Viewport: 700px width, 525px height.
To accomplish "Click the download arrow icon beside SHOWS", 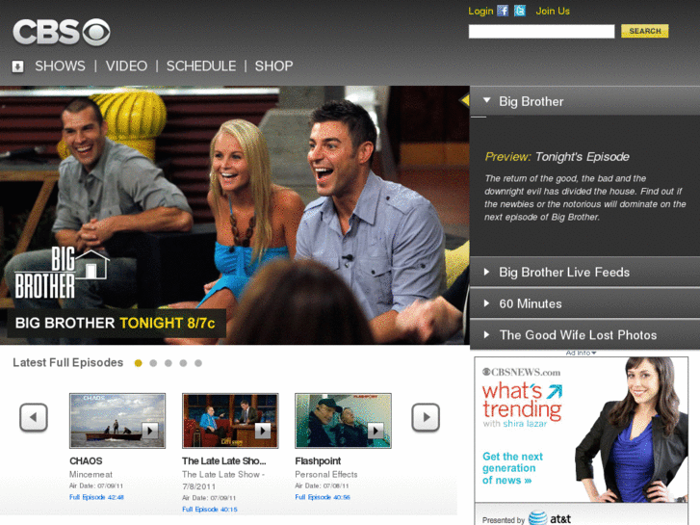I will [18, 66].
